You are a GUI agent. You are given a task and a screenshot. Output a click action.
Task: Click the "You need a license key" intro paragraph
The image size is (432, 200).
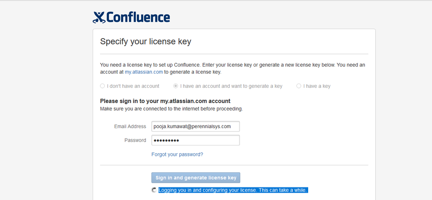coord(233,68)
